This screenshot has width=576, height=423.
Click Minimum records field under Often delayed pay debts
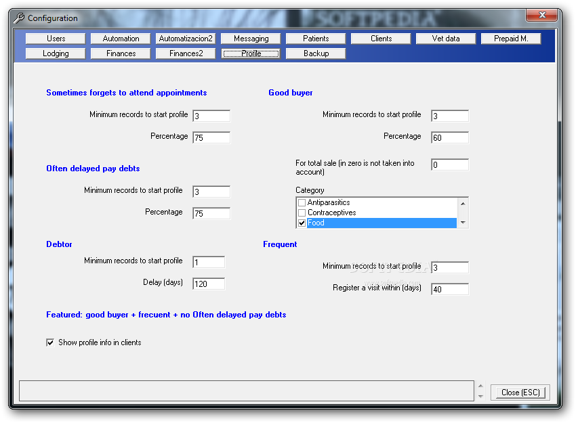coord(211,192)
